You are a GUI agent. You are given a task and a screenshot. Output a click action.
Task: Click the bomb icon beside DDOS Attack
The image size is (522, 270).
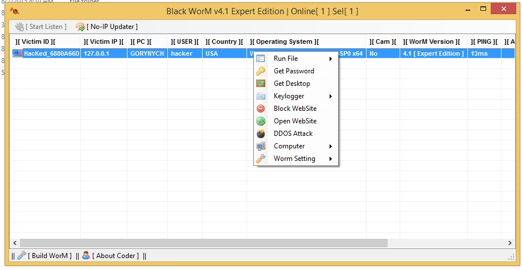(x=261, y=134)
